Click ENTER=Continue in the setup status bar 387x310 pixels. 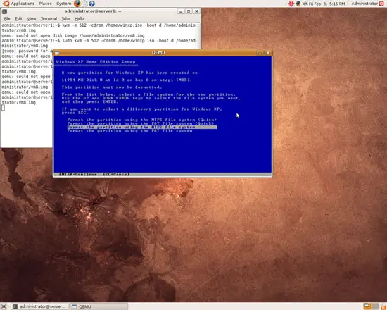[x=77, y=174]
